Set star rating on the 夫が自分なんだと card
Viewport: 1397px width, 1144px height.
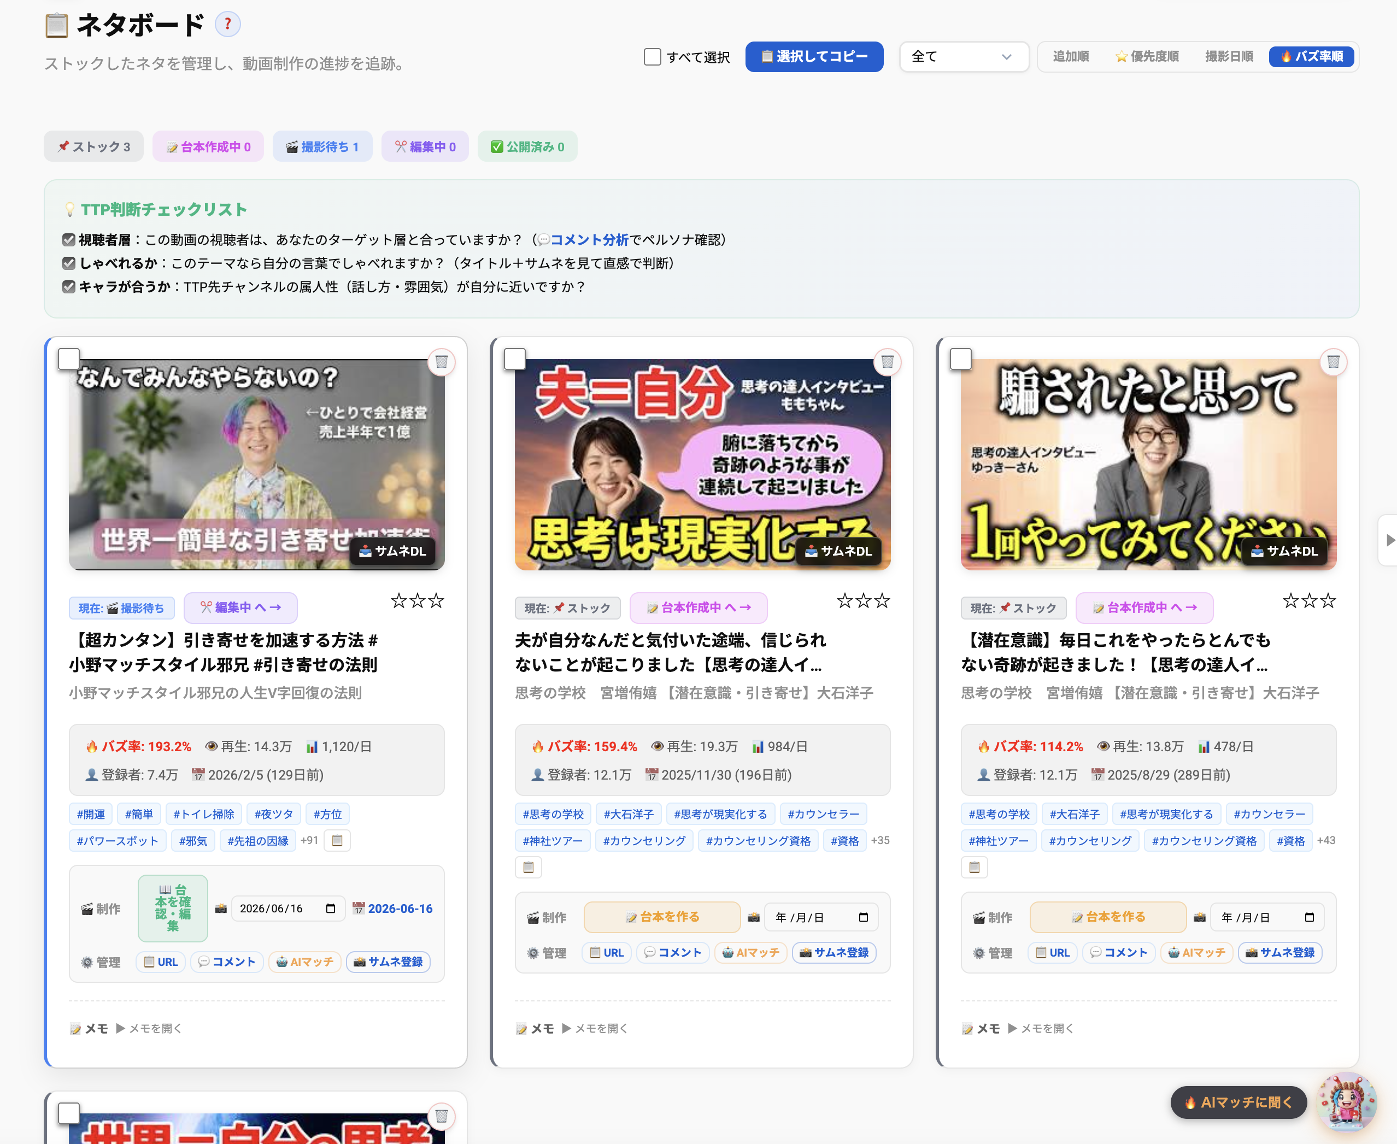pos(863,600)
